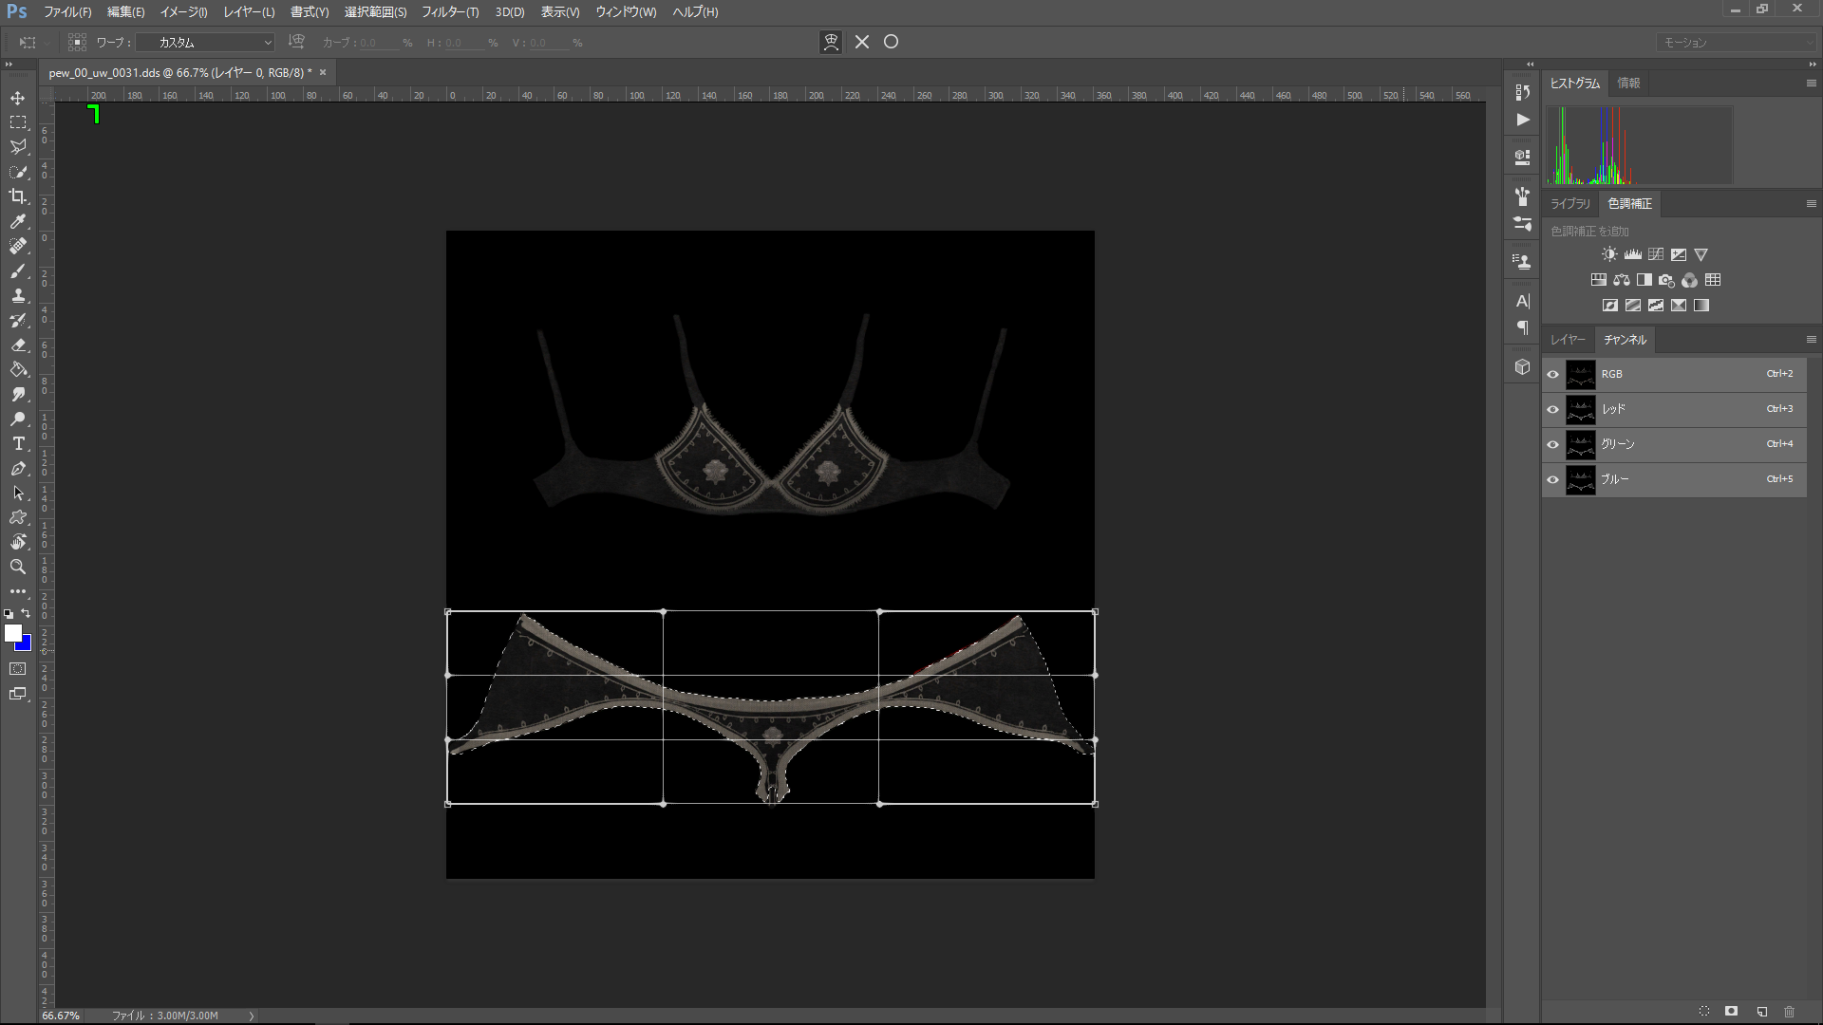Switch between free transform and warp modes
Viewport: 1823px width, 1025px height.
[x=831, y=42]
